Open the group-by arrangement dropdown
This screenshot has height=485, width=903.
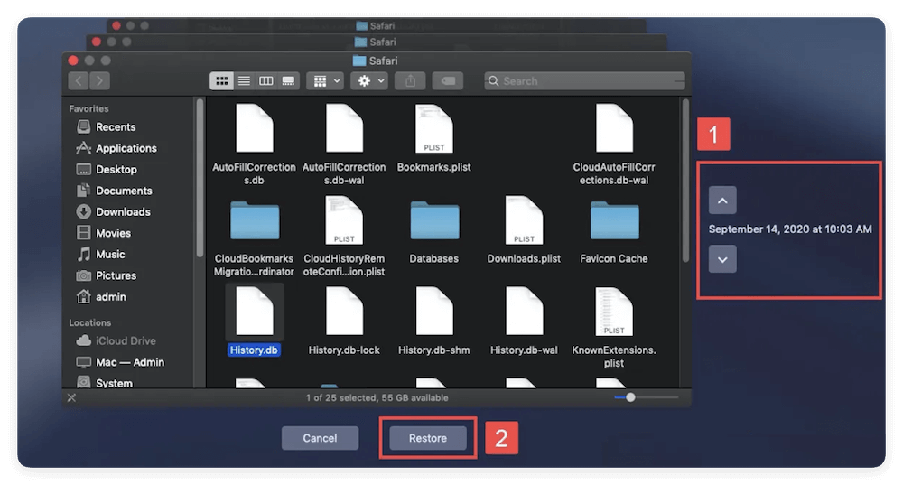pos(324,81)
